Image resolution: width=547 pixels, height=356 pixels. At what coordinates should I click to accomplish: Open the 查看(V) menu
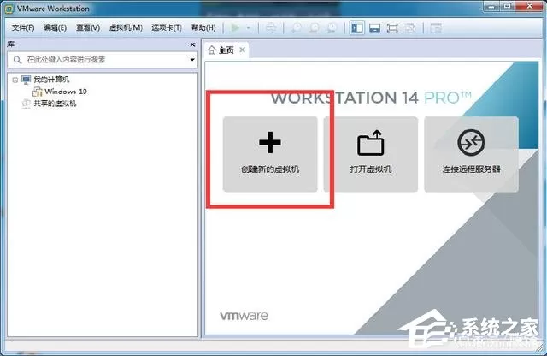(88, 27)
